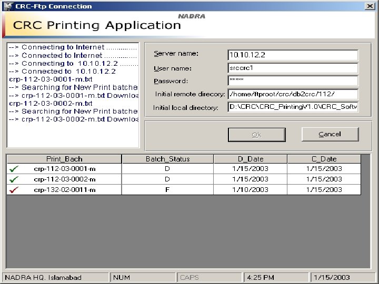Screen dimensions: 379x284
Task: Click log line 'Connected to Internet'
Action: click(x=73, y=55)
